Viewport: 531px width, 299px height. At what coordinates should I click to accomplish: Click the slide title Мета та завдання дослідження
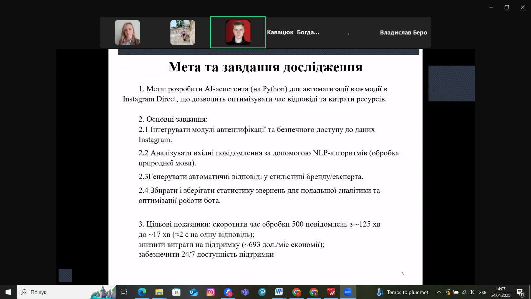pos(265,67)
